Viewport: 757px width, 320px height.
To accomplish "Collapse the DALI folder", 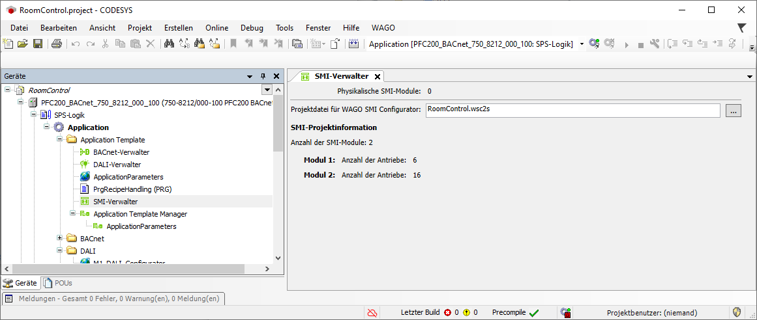I will coord(59,250).
